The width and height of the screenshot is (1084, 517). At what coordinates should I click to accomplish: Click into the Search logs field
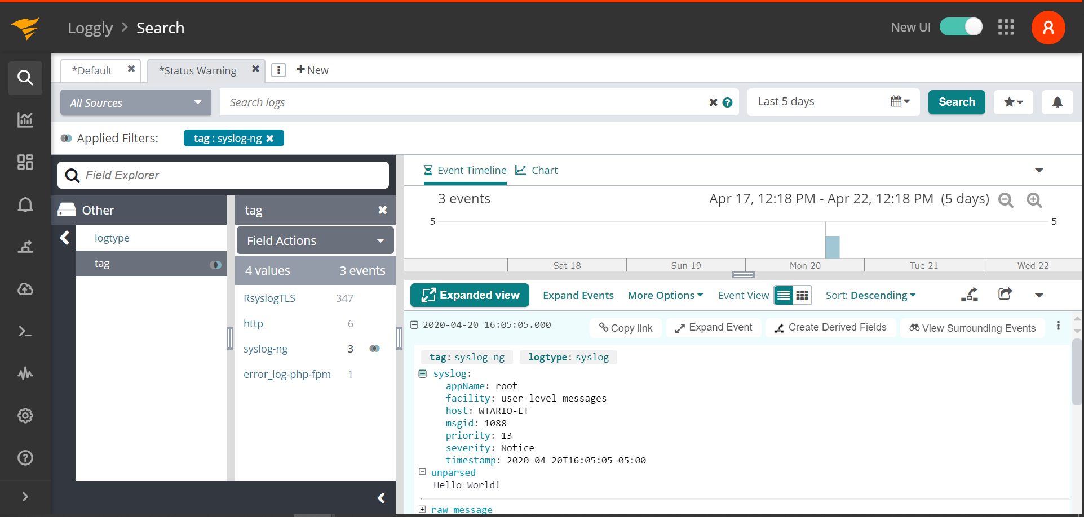point(462,102)
